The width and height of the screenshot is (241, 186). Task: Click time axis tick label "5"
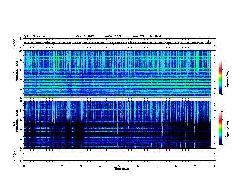tap(119, 166)
